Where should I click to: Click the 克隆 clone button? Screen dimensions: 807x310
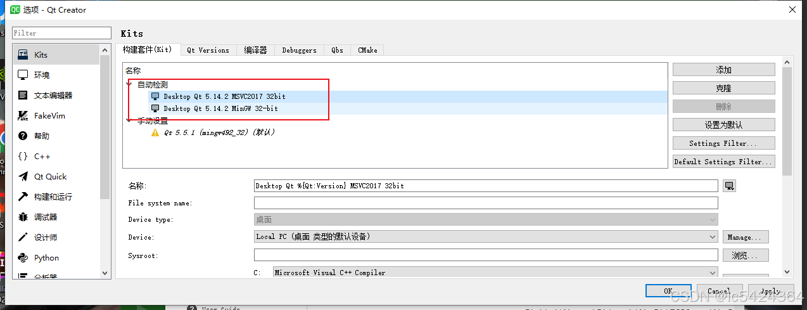click(723, 88)
